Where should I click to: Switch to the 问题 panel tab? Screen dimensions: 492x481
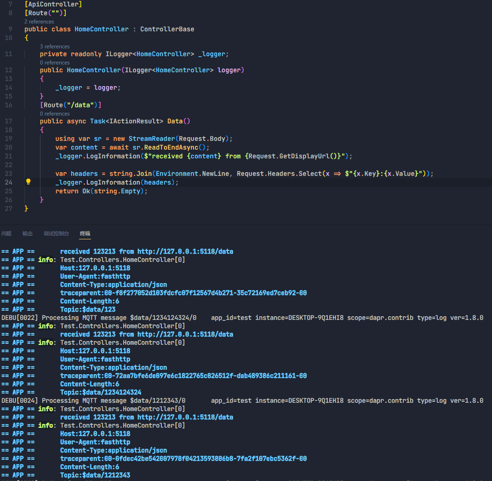6,233
